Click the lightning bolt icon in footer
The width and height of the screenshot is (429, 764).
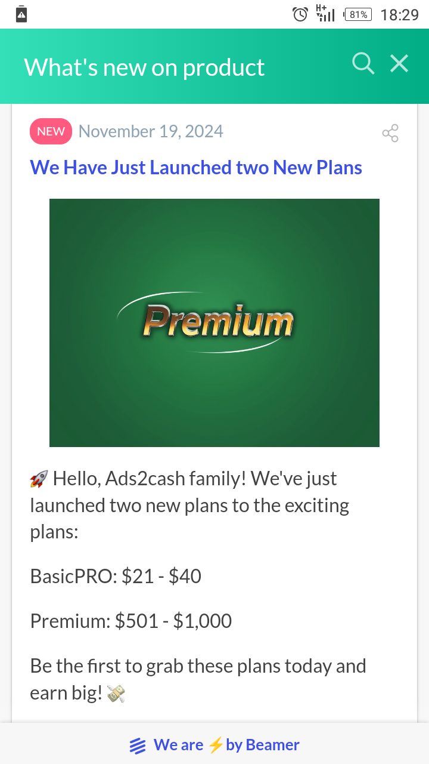(x=216, y=745)
